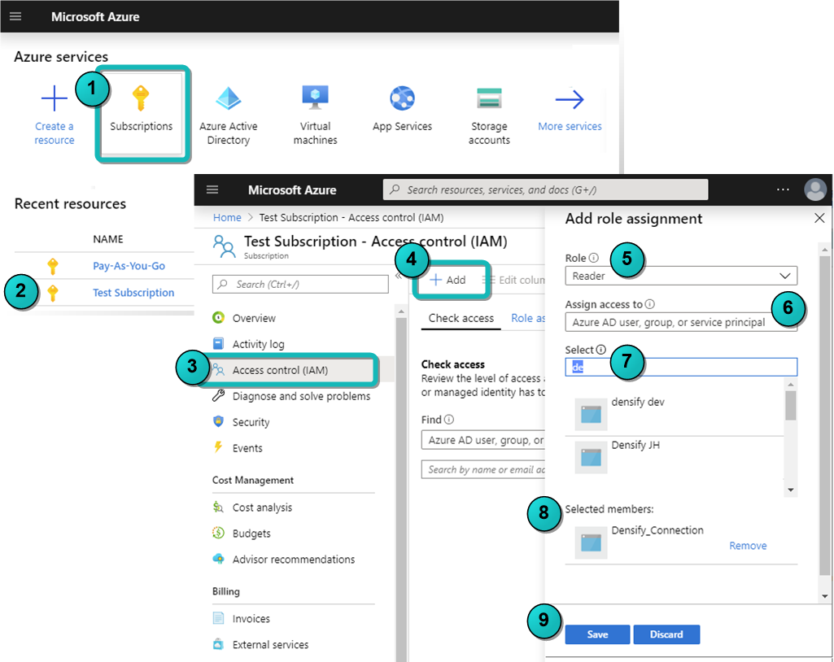
Task: Discard the role assignment changes
Action: pyautogui.click(x=666, y=634)
